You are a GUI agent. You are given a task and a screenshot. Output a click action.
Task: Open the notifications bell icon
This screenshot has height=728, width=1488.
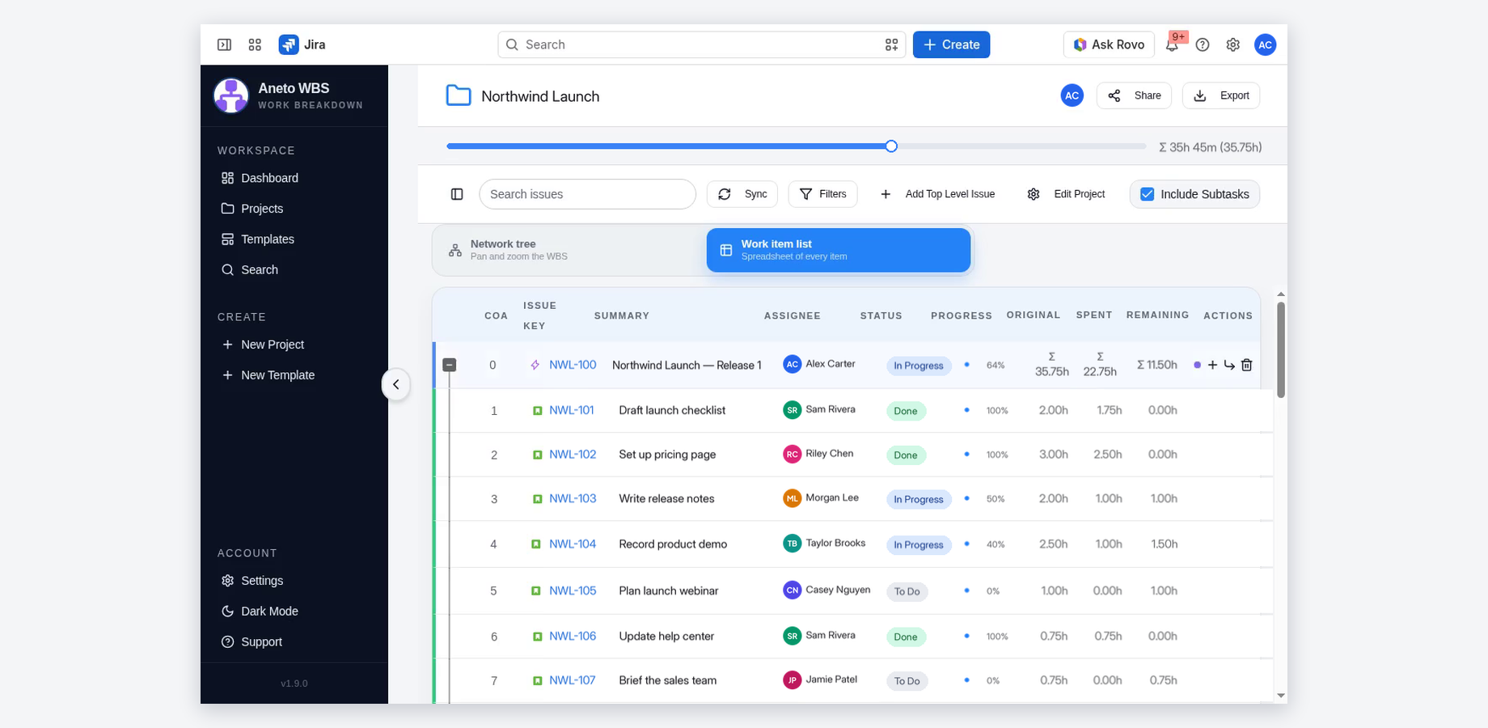click(1172, 45)
